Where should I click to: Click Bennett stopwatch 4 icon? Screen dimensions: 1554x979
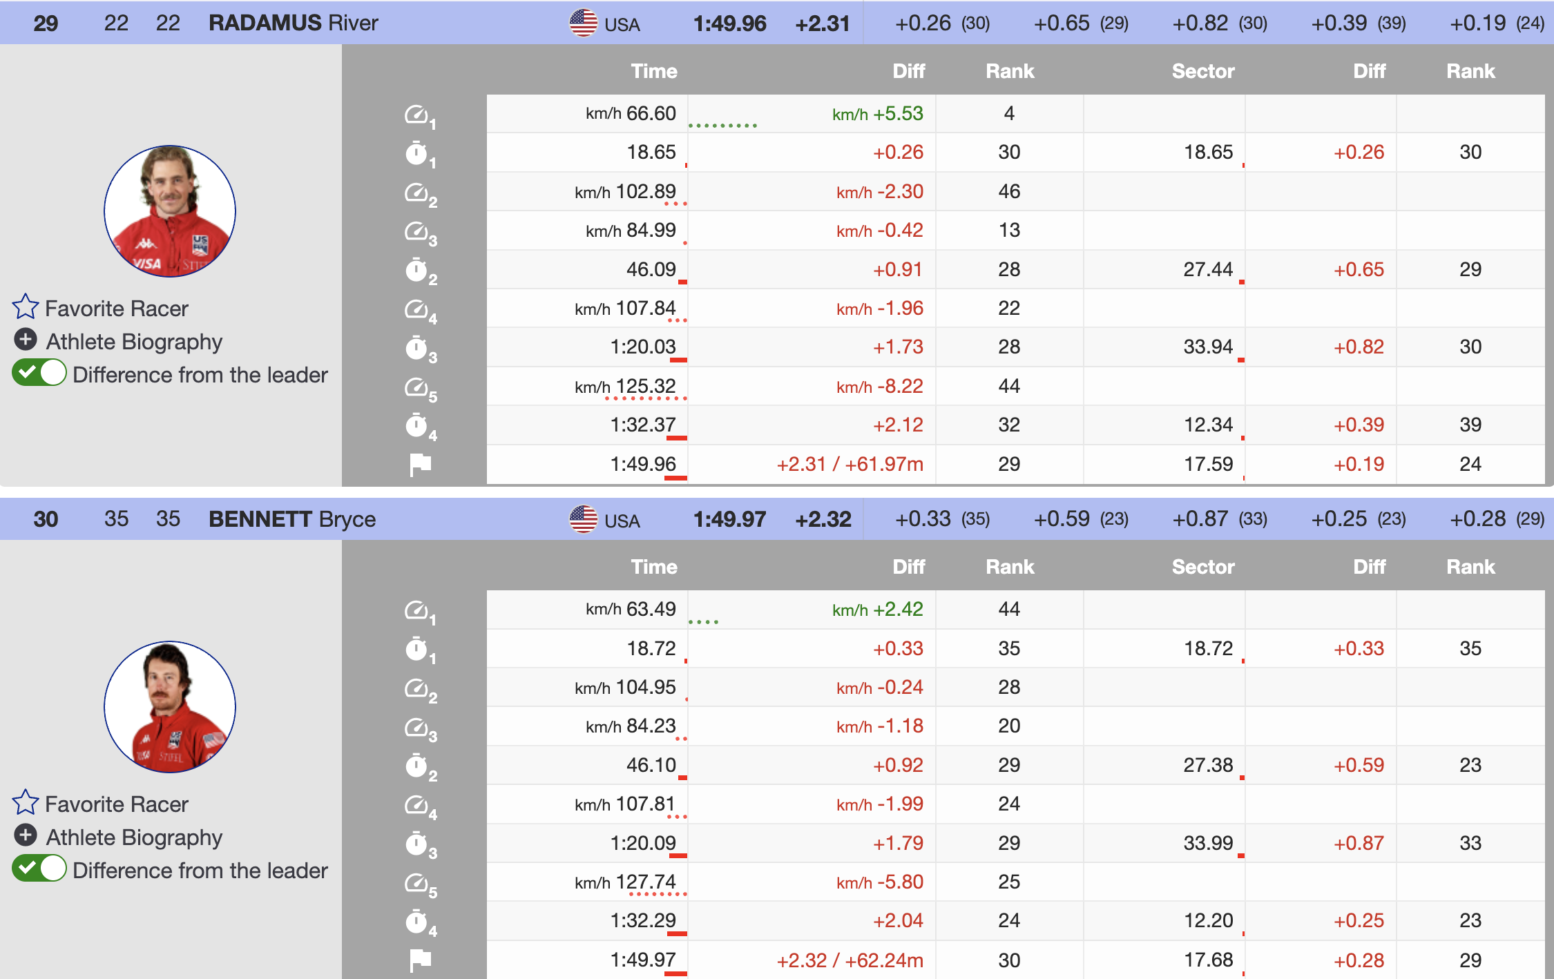pos(417,922)
